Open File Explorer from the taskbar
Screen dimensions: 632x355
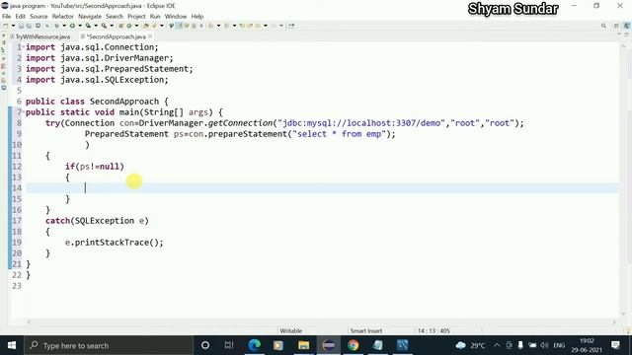point(303,345)
